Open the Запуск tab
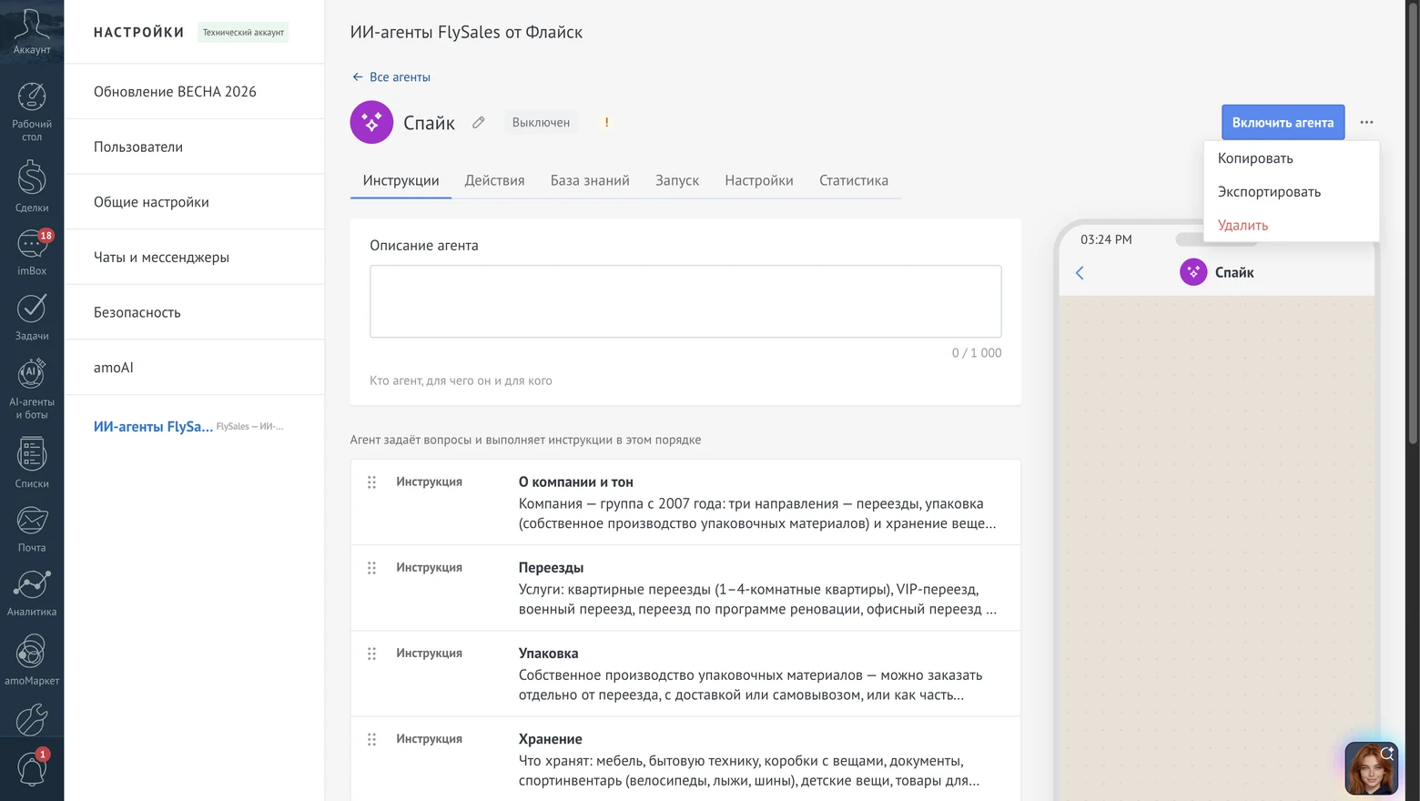 tap(677, 180)
